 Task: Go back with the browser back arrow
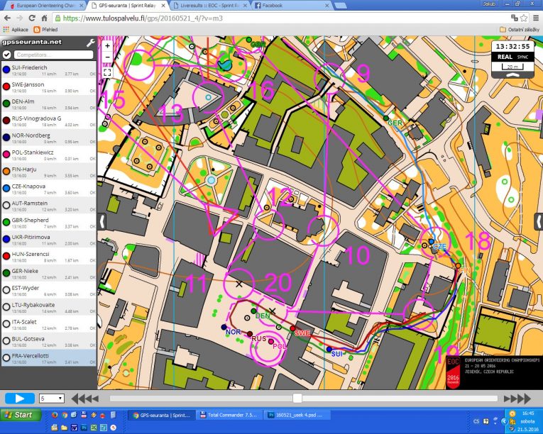7,18
